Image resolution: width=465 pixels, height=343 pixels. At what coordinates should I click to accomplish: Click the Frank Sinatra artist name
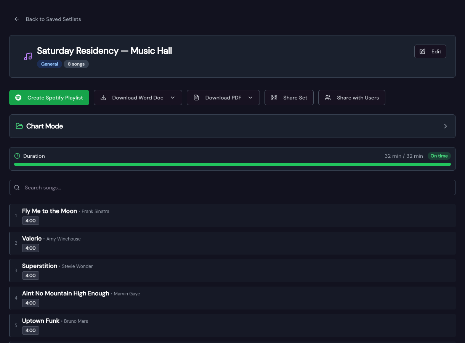pyautogui.click(x=95, y=212)
